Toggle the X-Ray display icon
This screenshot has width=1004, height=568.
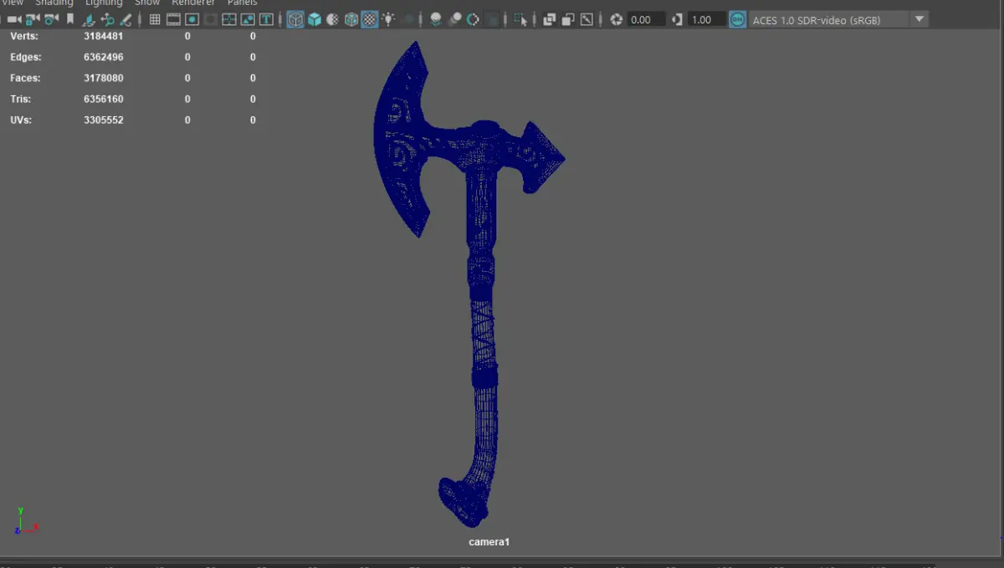[549, 19]
